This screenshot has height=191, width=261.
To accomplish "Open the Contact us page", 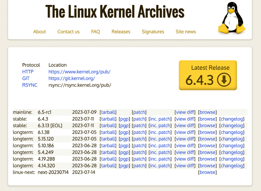I will tap(69, 32).
